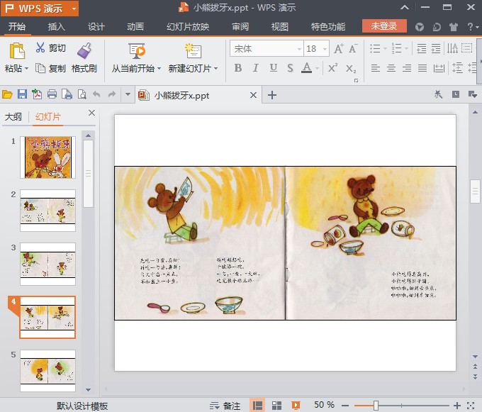Increase font size with A+ icon

pos(338,49)
